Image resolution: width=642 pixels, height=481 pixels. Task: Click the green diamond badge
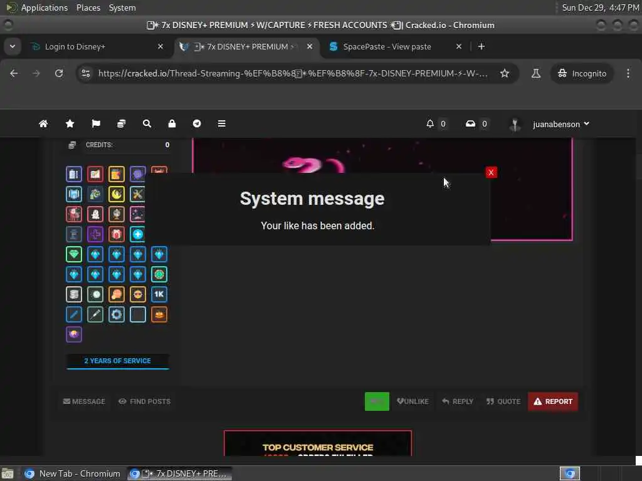(74, 254)
